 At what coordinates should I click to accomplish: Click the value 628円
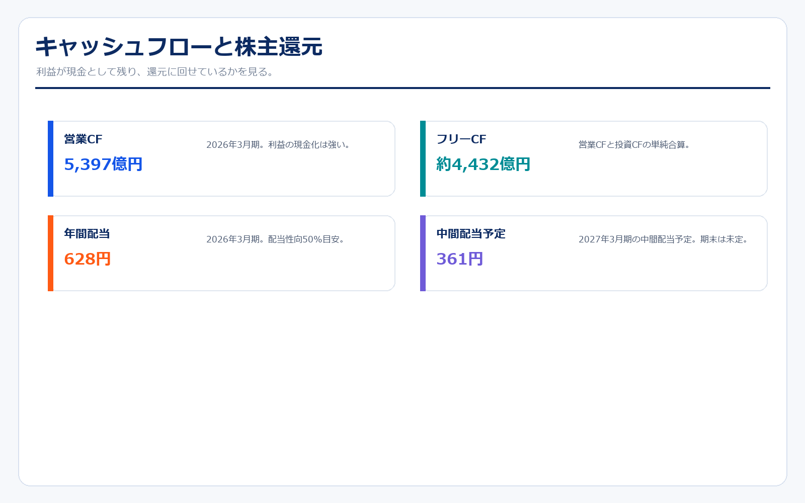click(x=88, y=259)
